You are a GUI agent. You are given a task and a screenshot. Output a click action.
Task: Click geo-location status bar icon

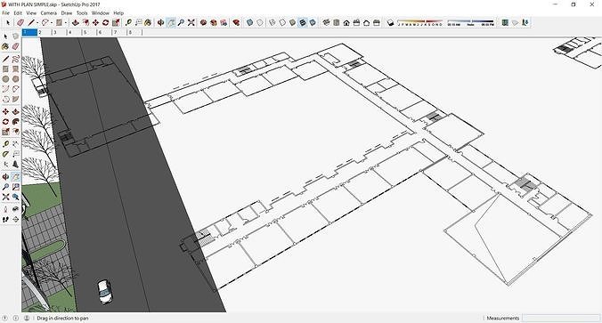5,318
